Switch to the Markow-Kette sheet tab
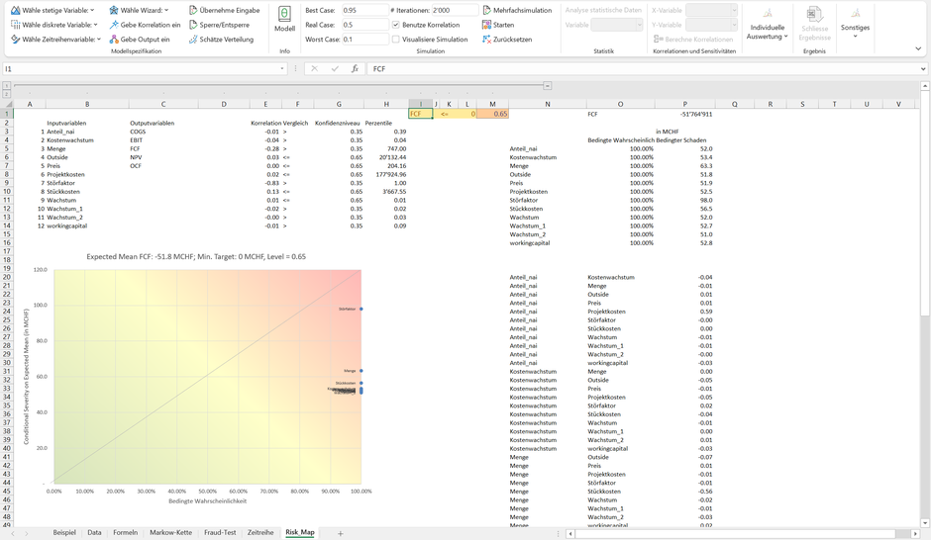Image resolution: width=931 pixels, height=540 pixels. click(x=171, y=532)
